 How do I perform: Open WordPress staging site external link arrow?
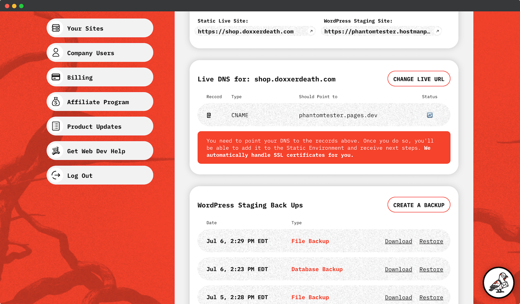[438, 31]
